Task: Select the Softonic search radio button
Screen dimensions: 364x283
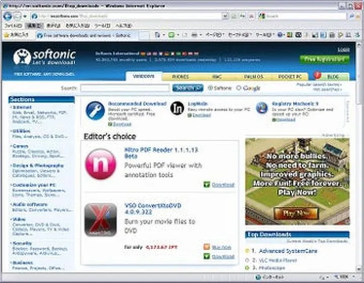Action: (x=210, y=88)
